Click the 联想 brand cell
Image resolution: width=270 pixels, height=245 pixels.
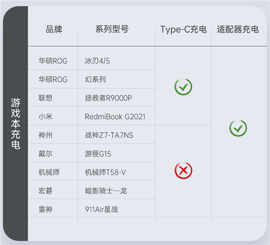pos(46,98)
